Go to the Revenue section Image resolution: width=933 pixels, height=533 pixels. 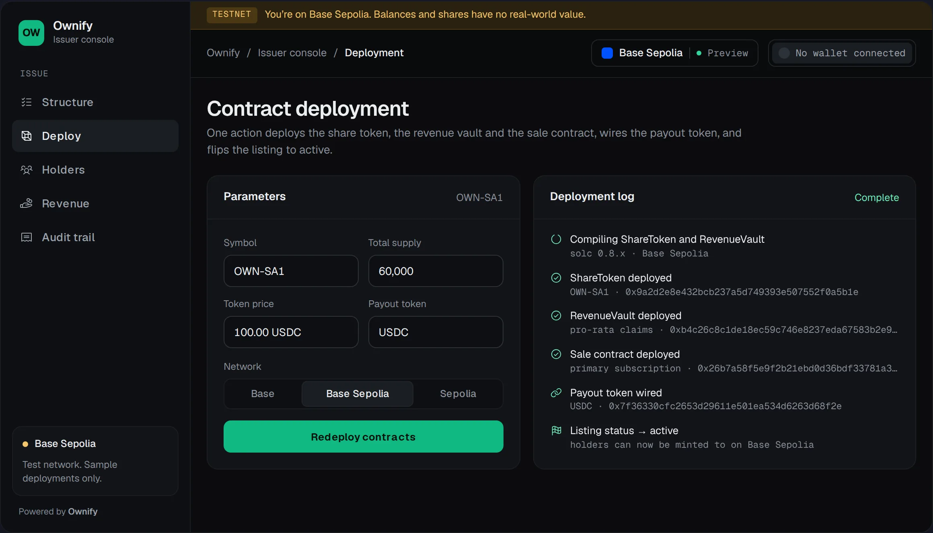95,203
